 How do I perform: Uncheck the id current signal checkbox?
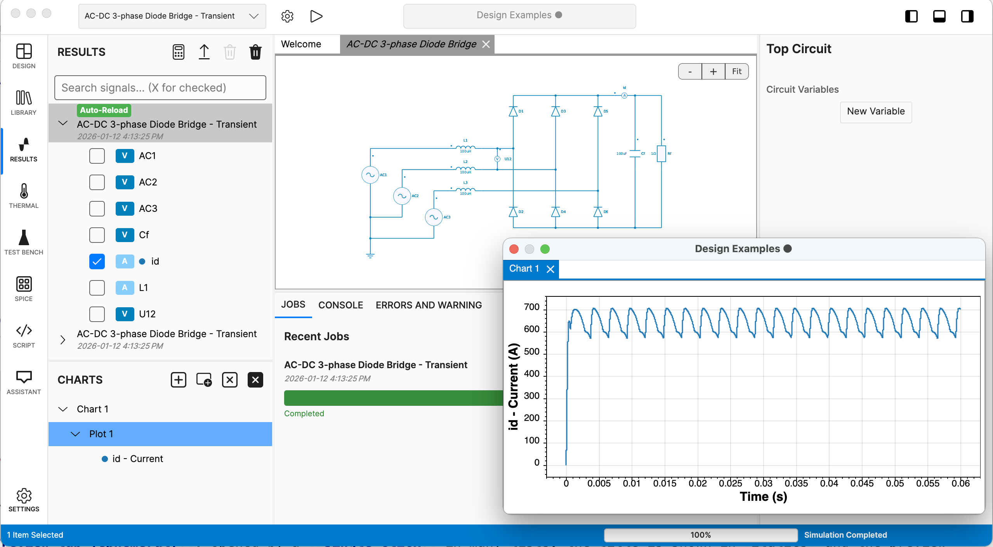[x=97, y=261]
